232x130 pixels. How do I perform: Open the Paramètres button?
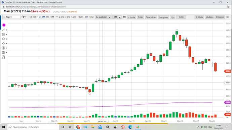tap(151, 17)
